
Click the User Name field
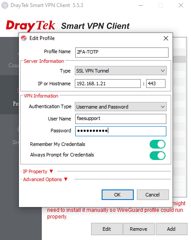point(121,119)
